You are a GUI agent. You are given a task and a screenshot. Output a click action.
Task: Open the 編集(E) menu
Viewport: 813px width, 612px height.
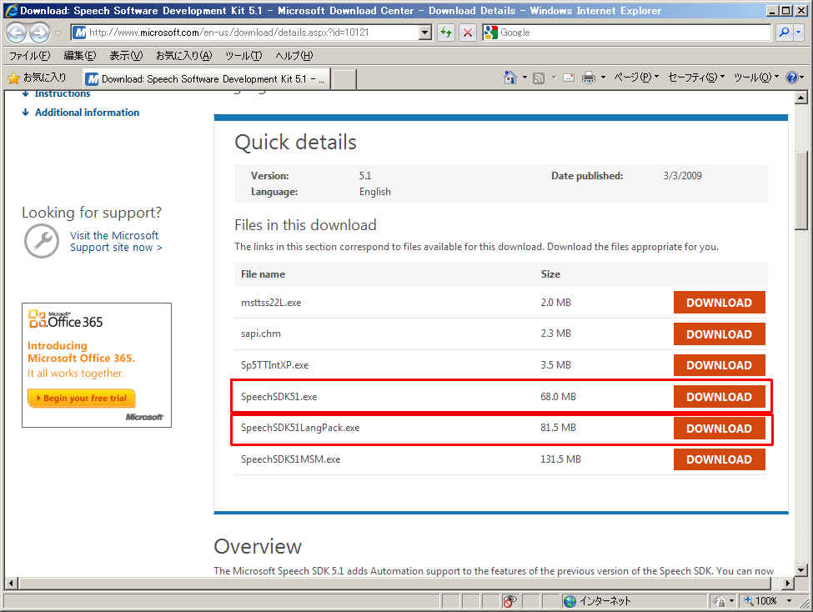80,56
